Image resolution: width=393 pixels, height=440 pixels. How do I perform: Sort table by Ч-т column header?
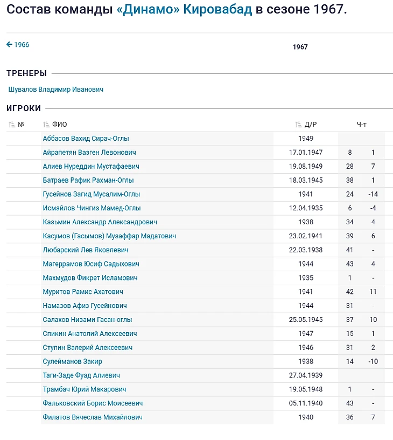pyautogui.click(x=361, y=125)
